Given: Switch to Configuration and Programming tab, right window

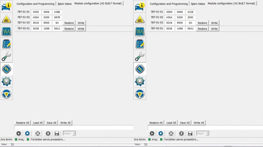Looking at the screenshot, I should tap(169, 4).
